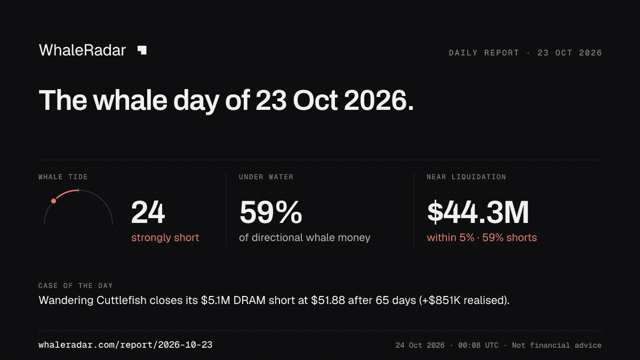Click the $44.3M liquidation figure
The width and height of the screenshot is (640, 360).
pyautogui.click(x=478, y=212)
